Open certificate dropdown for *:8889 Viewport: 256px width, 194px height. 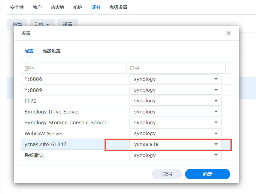[x=175, y=90]
